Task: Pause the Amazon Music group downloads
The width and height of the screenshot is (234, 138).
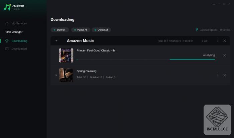Action: point(218,41)
